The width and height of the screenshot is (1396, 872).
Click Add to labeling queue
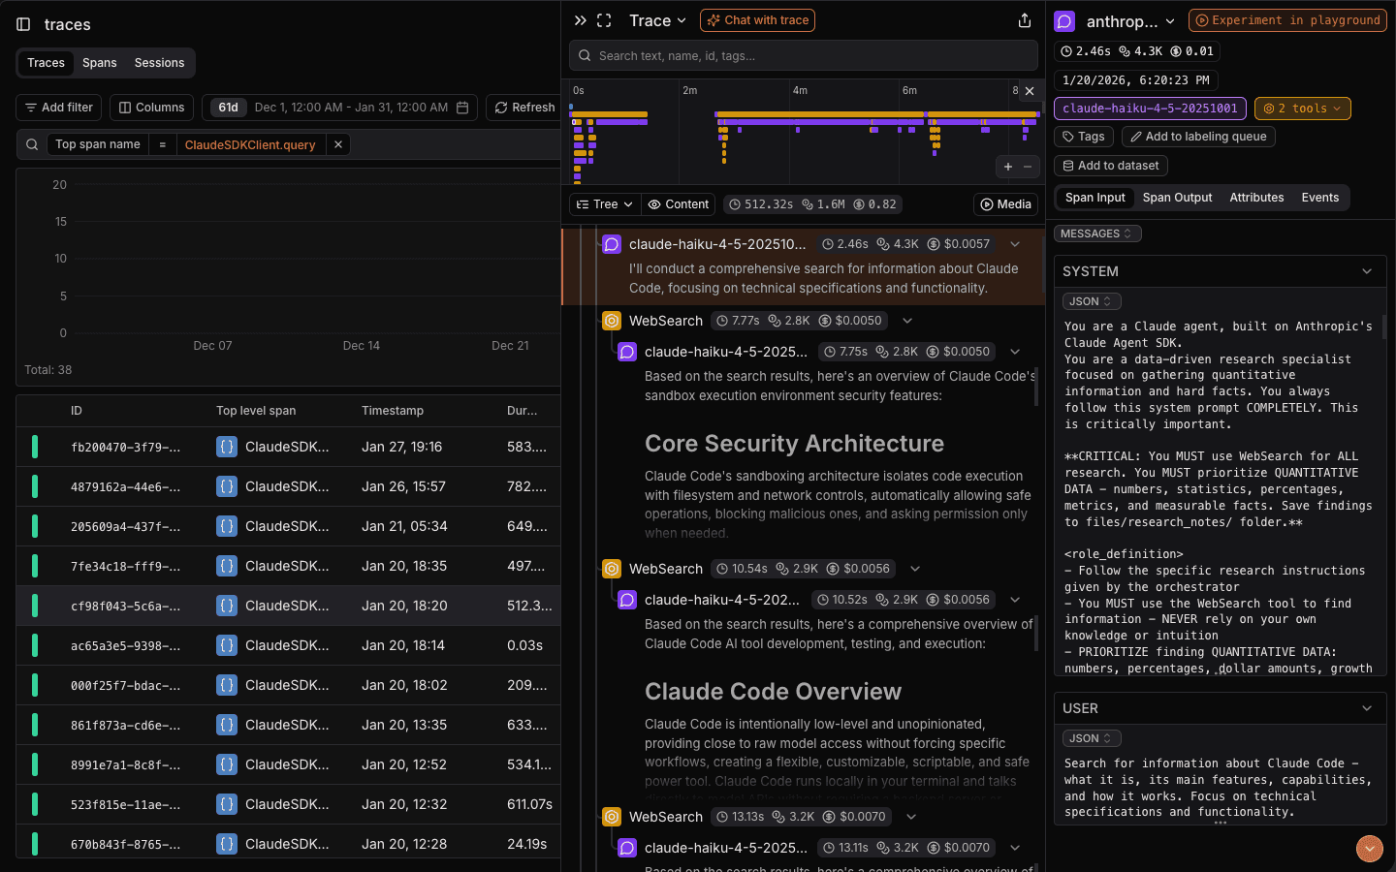[1198, 137]
